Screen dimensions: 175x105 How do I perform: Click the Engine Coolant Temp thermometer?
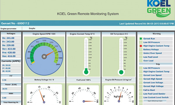[86, 57]
